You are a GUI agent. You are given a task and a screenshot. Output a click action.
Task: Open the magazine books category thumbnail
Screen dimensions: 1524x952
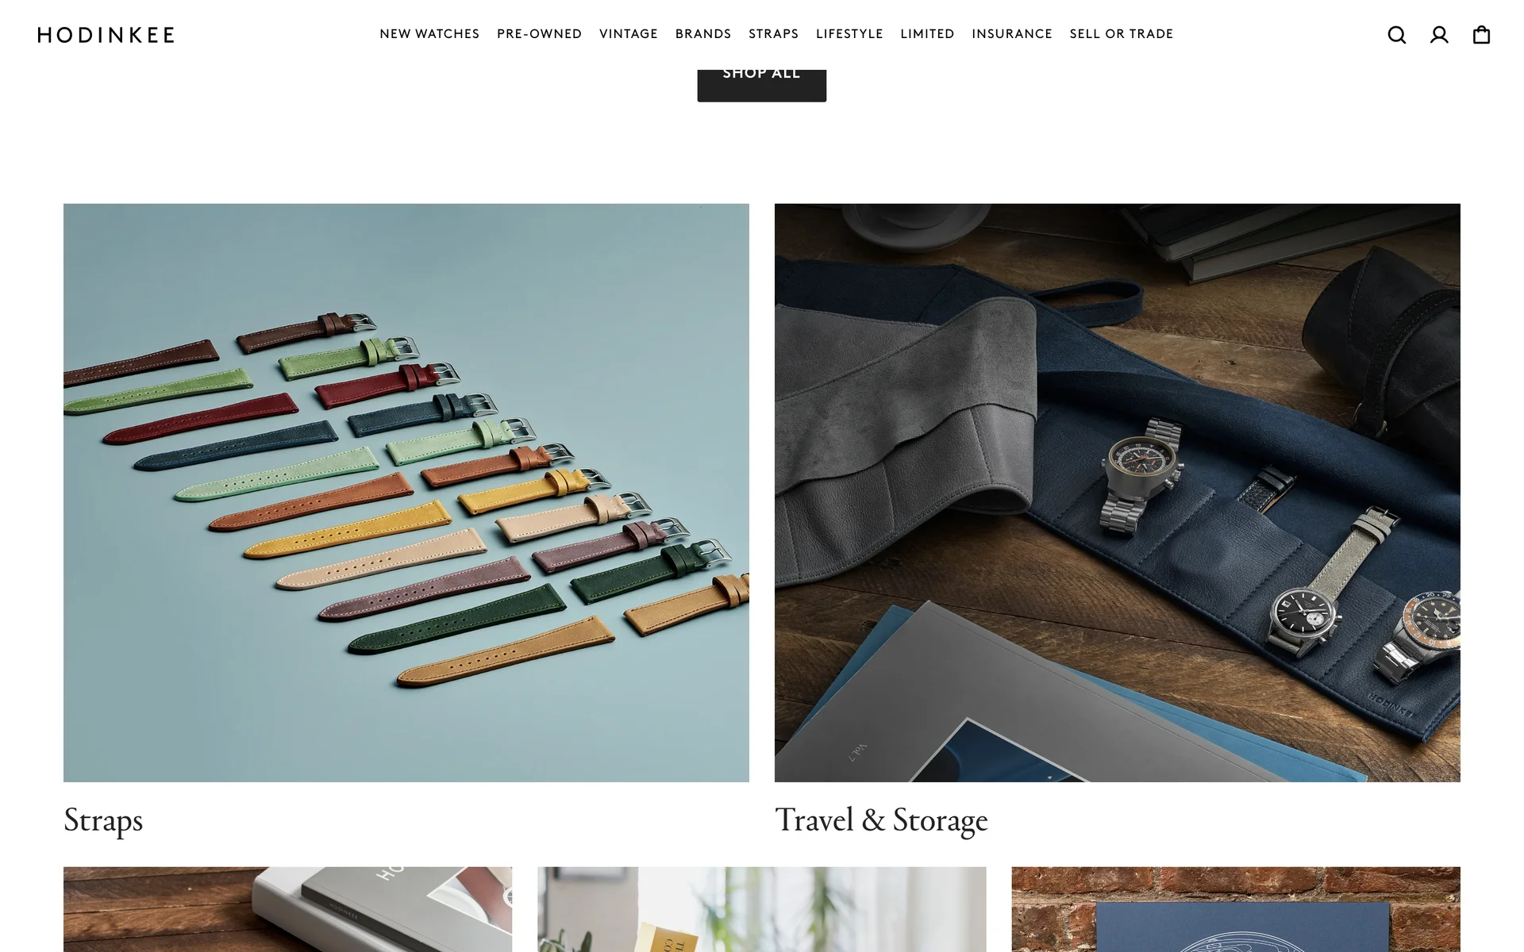[x=288, y=909]
